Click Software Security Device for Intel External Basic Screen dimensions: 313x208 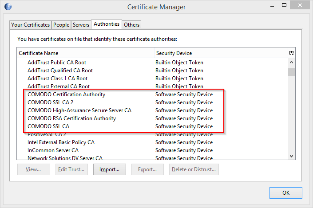pyautogui.click(x=184, y=142)
